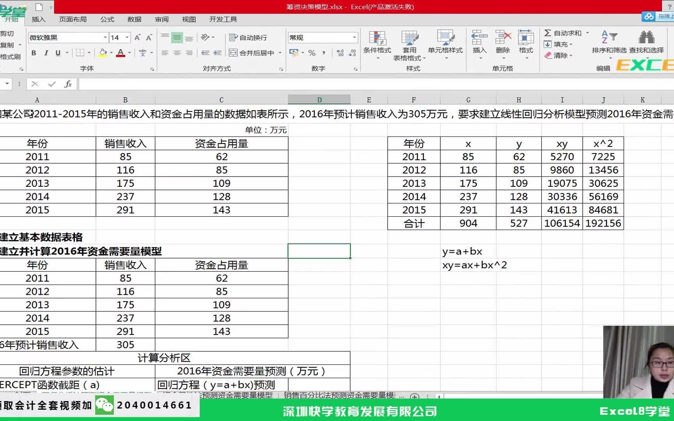Open 清除 clear dropdown
Image resolution: width=674 pixels, height=421 pixels.
(x=558, y=56)
